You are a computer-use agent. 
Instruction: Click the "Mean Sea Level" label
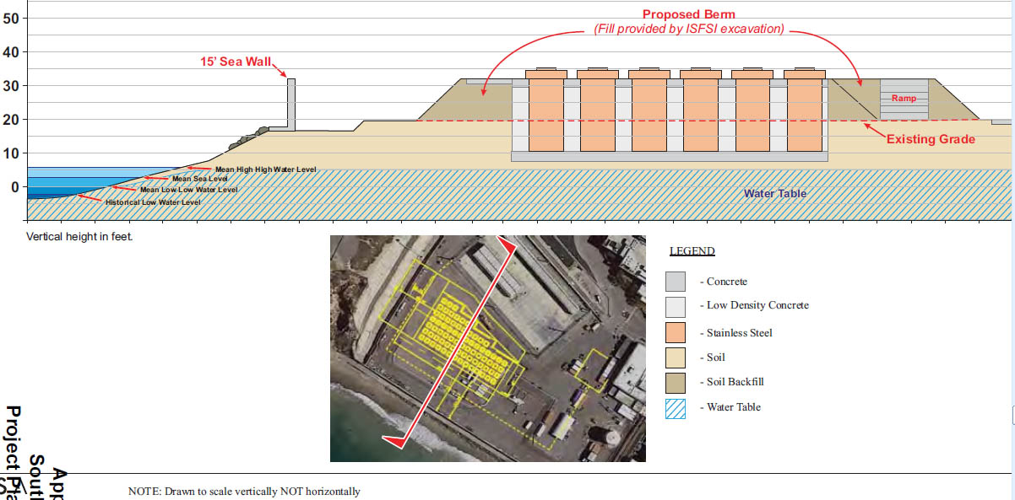(199, 179)
